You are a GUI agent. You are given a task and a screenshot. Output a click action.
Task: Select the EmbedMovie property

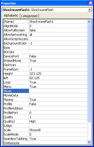(16, 60)
